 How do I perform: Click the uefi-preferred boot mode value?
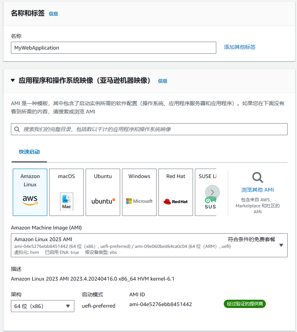pyautogui.click(x=99, y=306)
